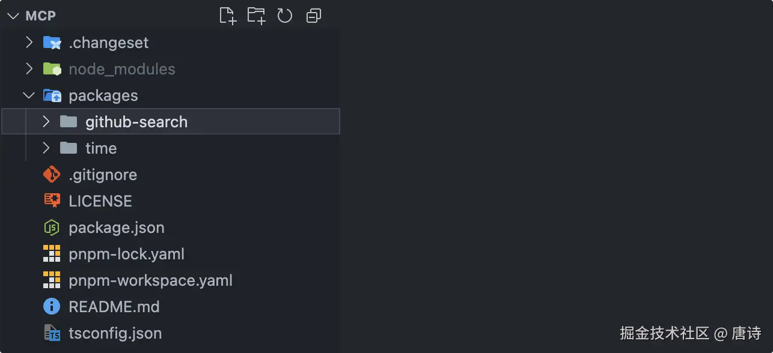Screen dimensions: 773x353
Task: Click the New Folder icon
Action: coord(256,16)
